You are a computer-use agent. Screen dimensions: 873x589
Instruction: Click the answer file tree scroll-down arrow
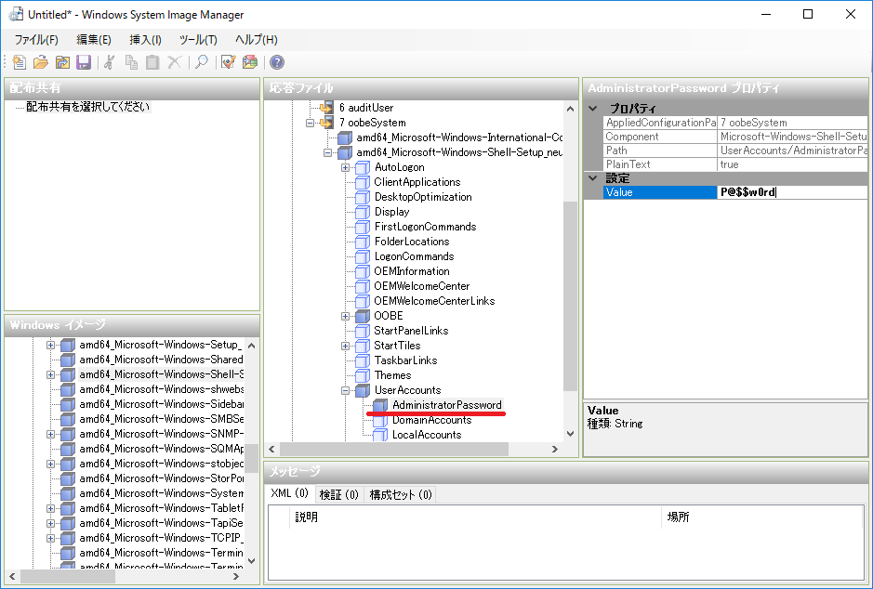point(570,434)
